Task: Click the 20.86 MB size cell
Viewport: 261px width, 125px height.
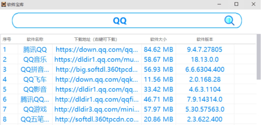Action: pyautogui.click(x=158, y=119)
